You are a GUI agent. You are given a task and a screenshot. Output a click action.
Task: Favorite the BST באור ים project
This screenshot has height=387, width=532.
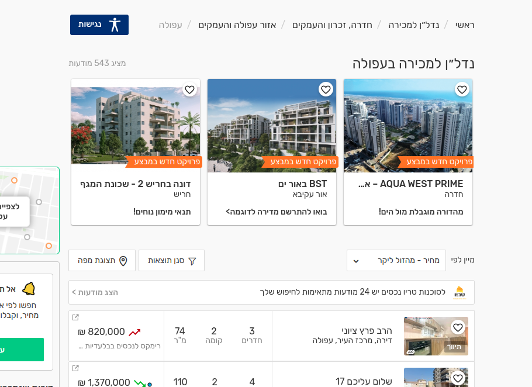326,89
